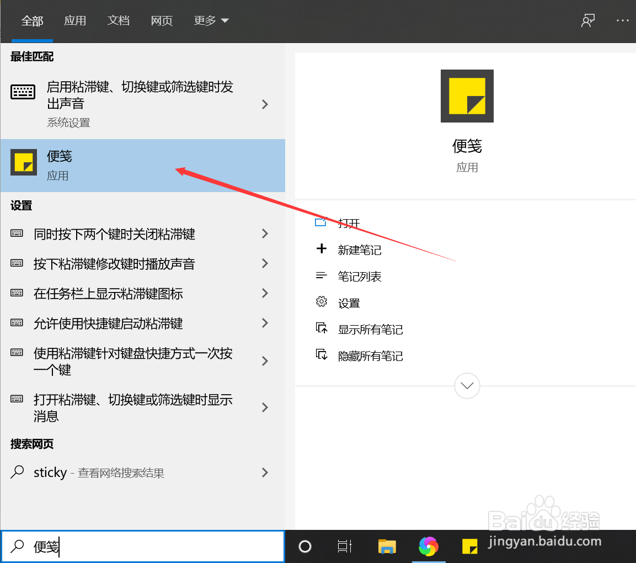Switch to the 应用 tab

(x=76, y=20)
